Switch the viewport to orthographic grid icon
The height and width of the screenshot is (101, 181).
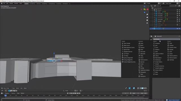click(147, 23)
